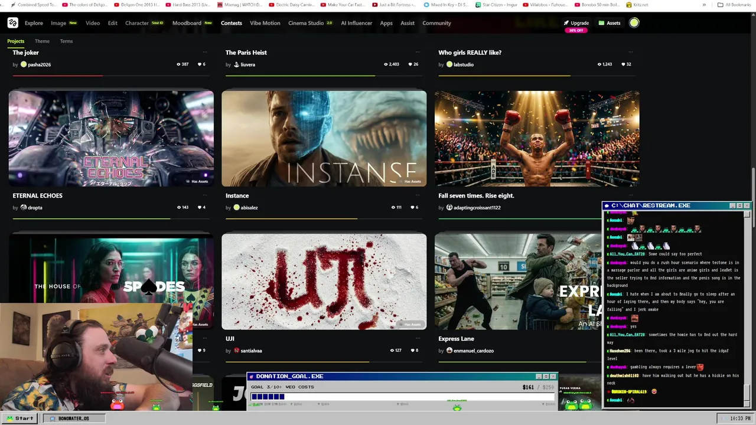Screen dimensions: 756x425
Task: Open more options dots for The joker
Action: coord(205,52)
